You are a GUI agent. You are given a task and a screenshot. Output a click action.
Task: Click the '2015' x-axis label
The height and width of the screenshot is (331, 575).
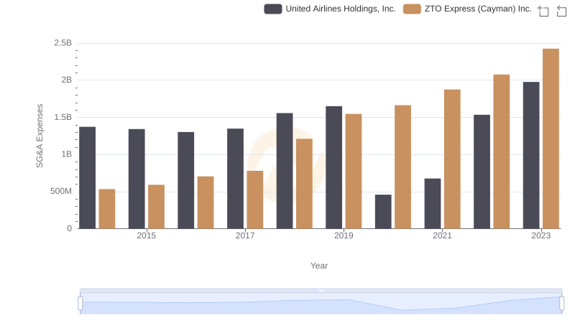click(147, 236)
